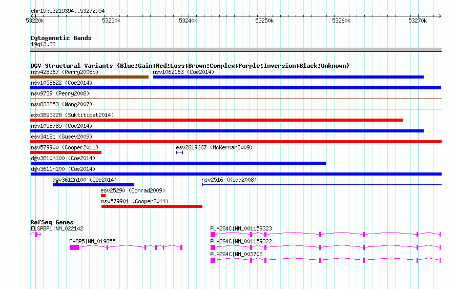Click the PLA2G4C NM_003706 first exon
This screenshot has height=289, width=456.
[213, 260]
